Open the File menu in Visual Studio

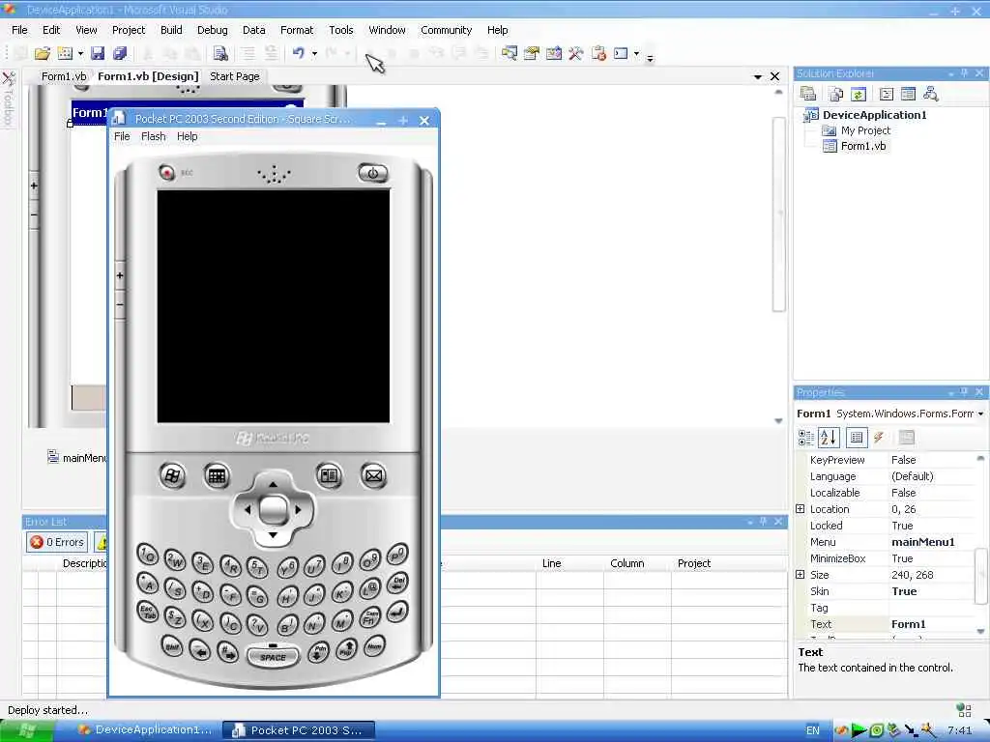coord(19,30)
